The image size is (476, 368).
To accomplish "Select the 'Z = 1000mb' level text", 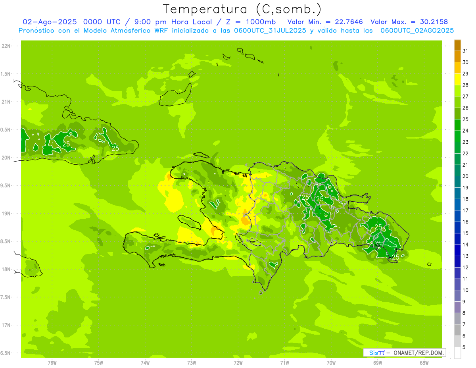I will tap(251, 22).
